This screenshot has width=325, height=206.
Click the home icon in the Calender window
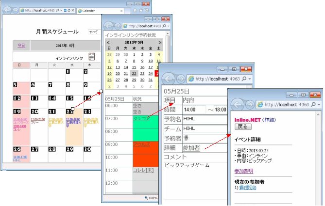tap(134, 10)
